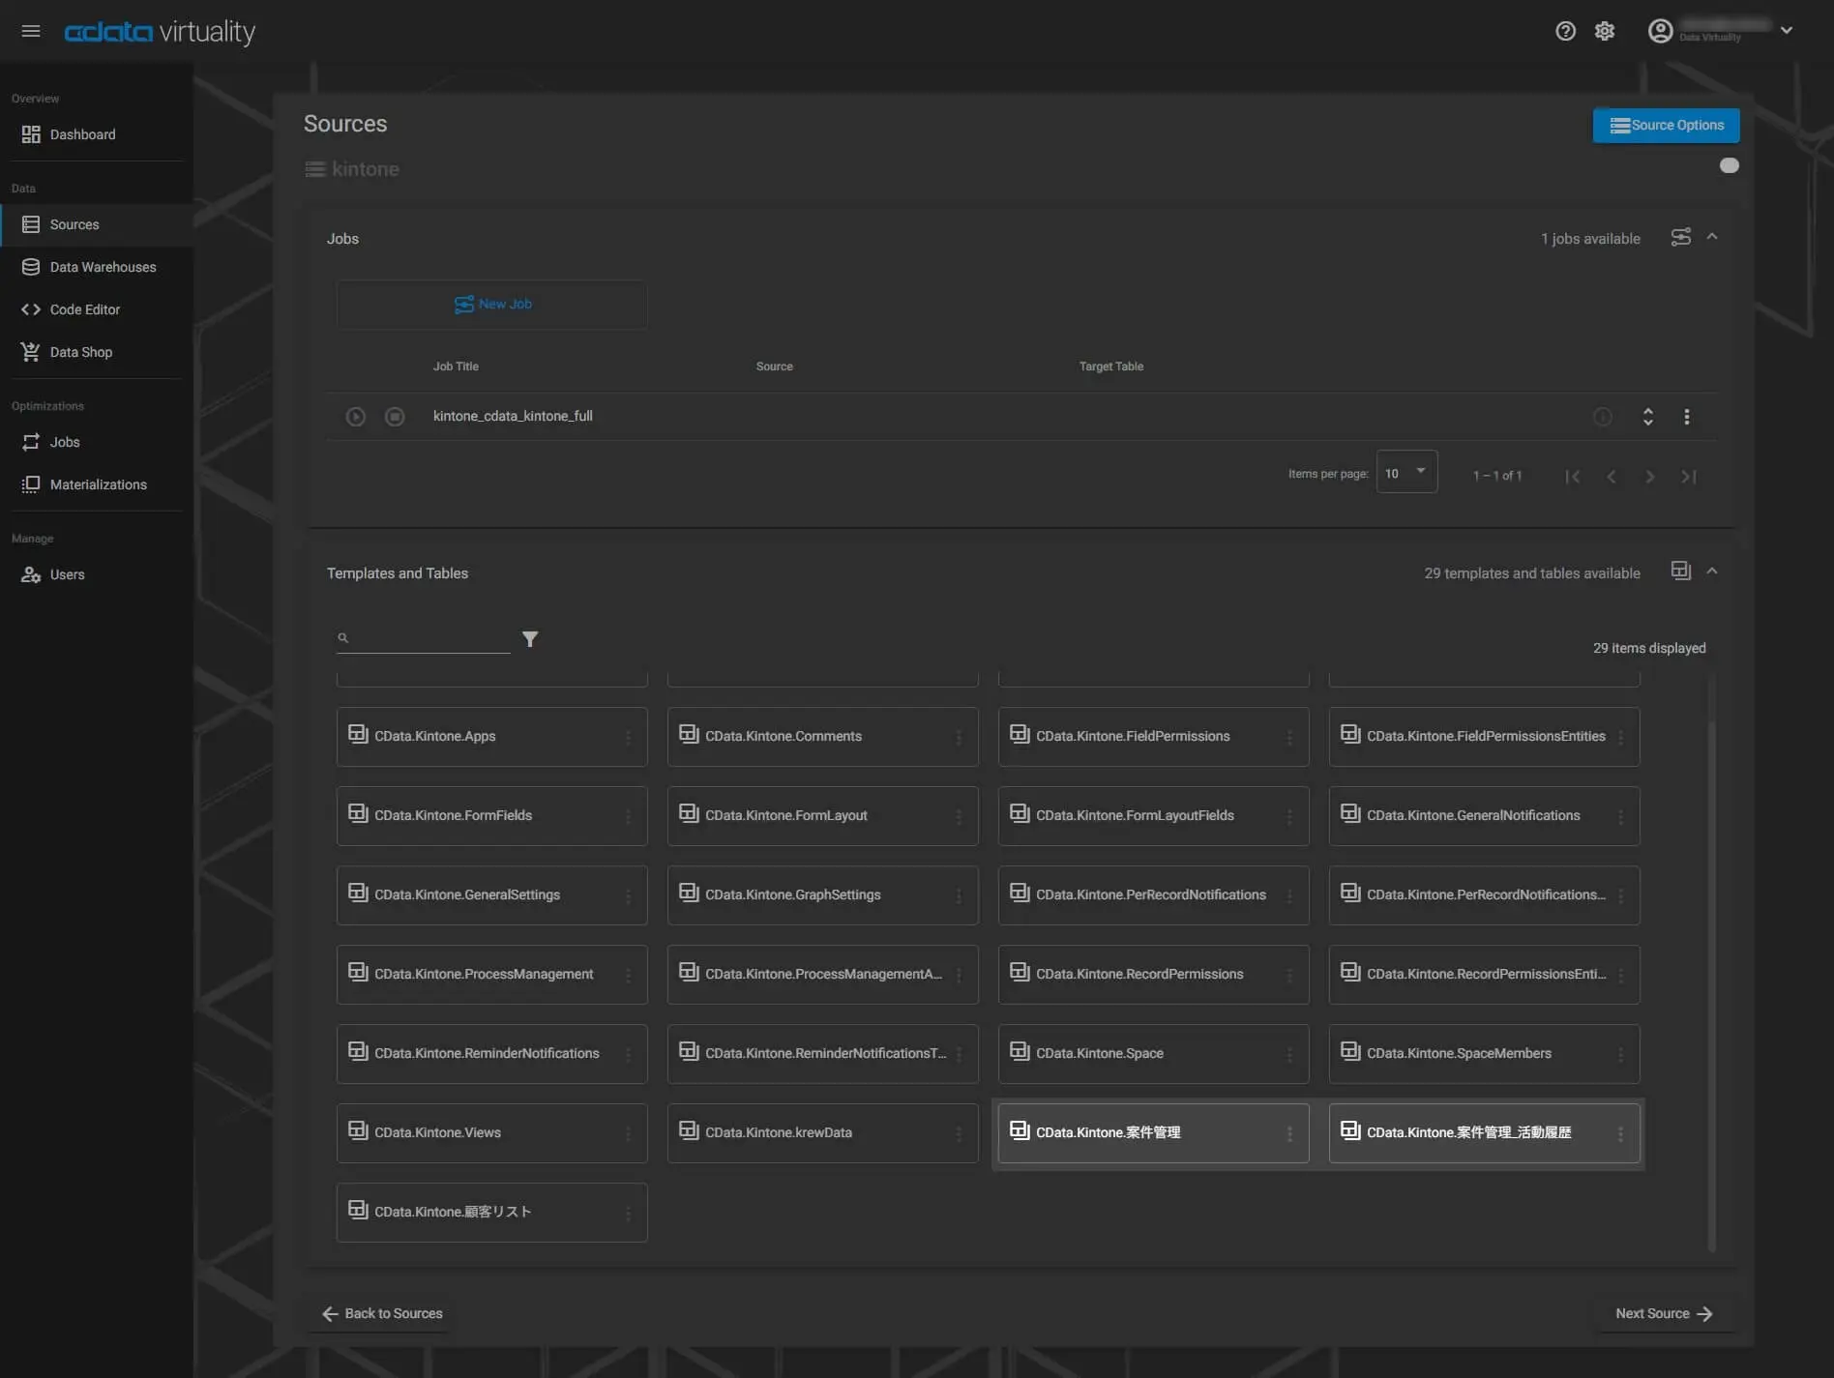This screenshot has width=1834, height=1378.
Task: Click the help question mark icon
Action: pos(1565,31)
